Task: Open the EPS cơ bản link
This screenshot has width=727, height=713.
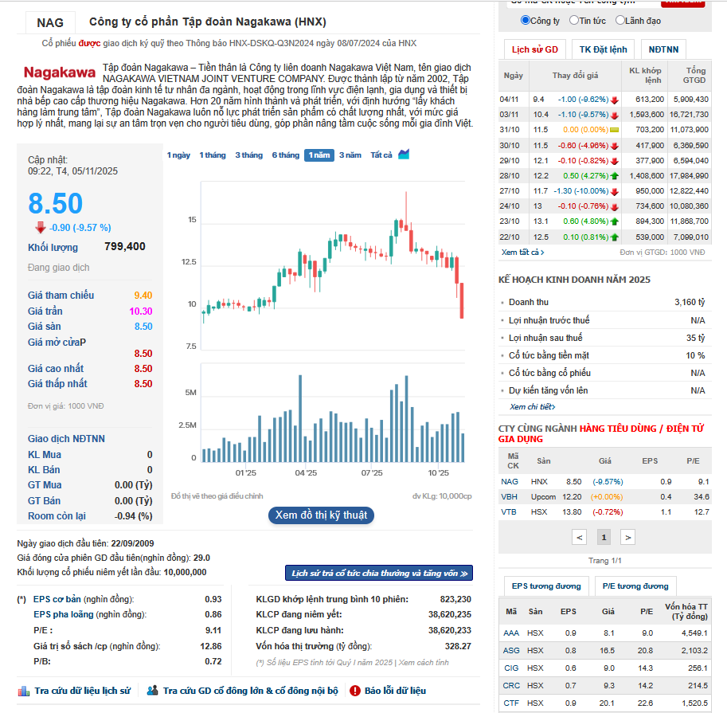Action: click(57, 599)
